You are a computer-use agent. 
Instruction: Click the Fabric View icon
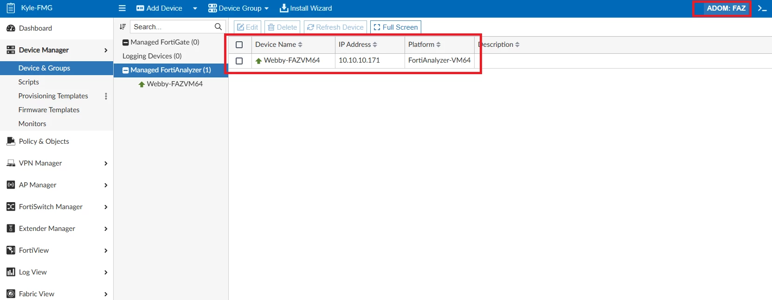click(x=11, y=294)
